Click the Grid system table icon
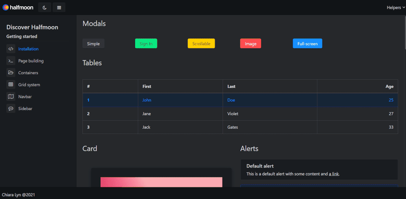 tap(11, 84)
